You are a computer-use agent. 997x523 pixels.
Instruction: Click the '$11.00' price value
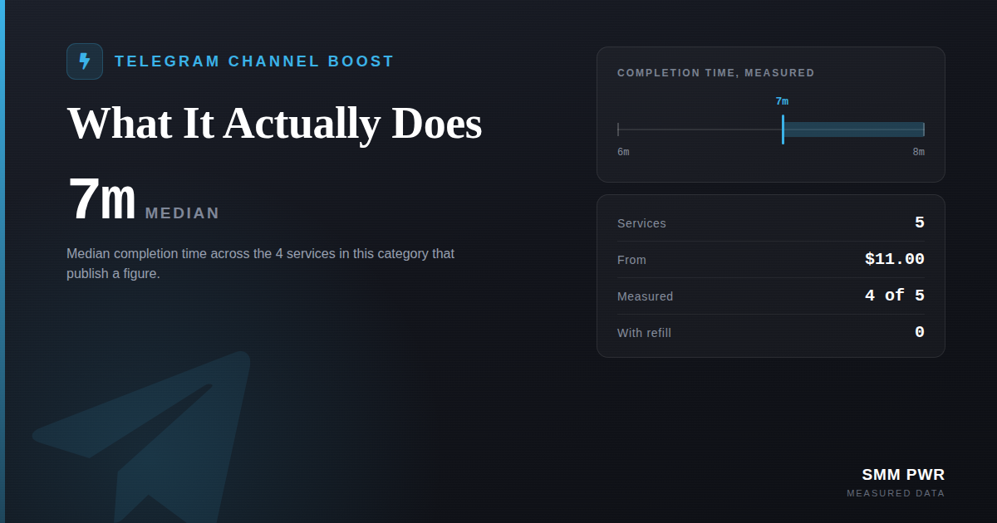pyautogui.click(x=895, y=259)
